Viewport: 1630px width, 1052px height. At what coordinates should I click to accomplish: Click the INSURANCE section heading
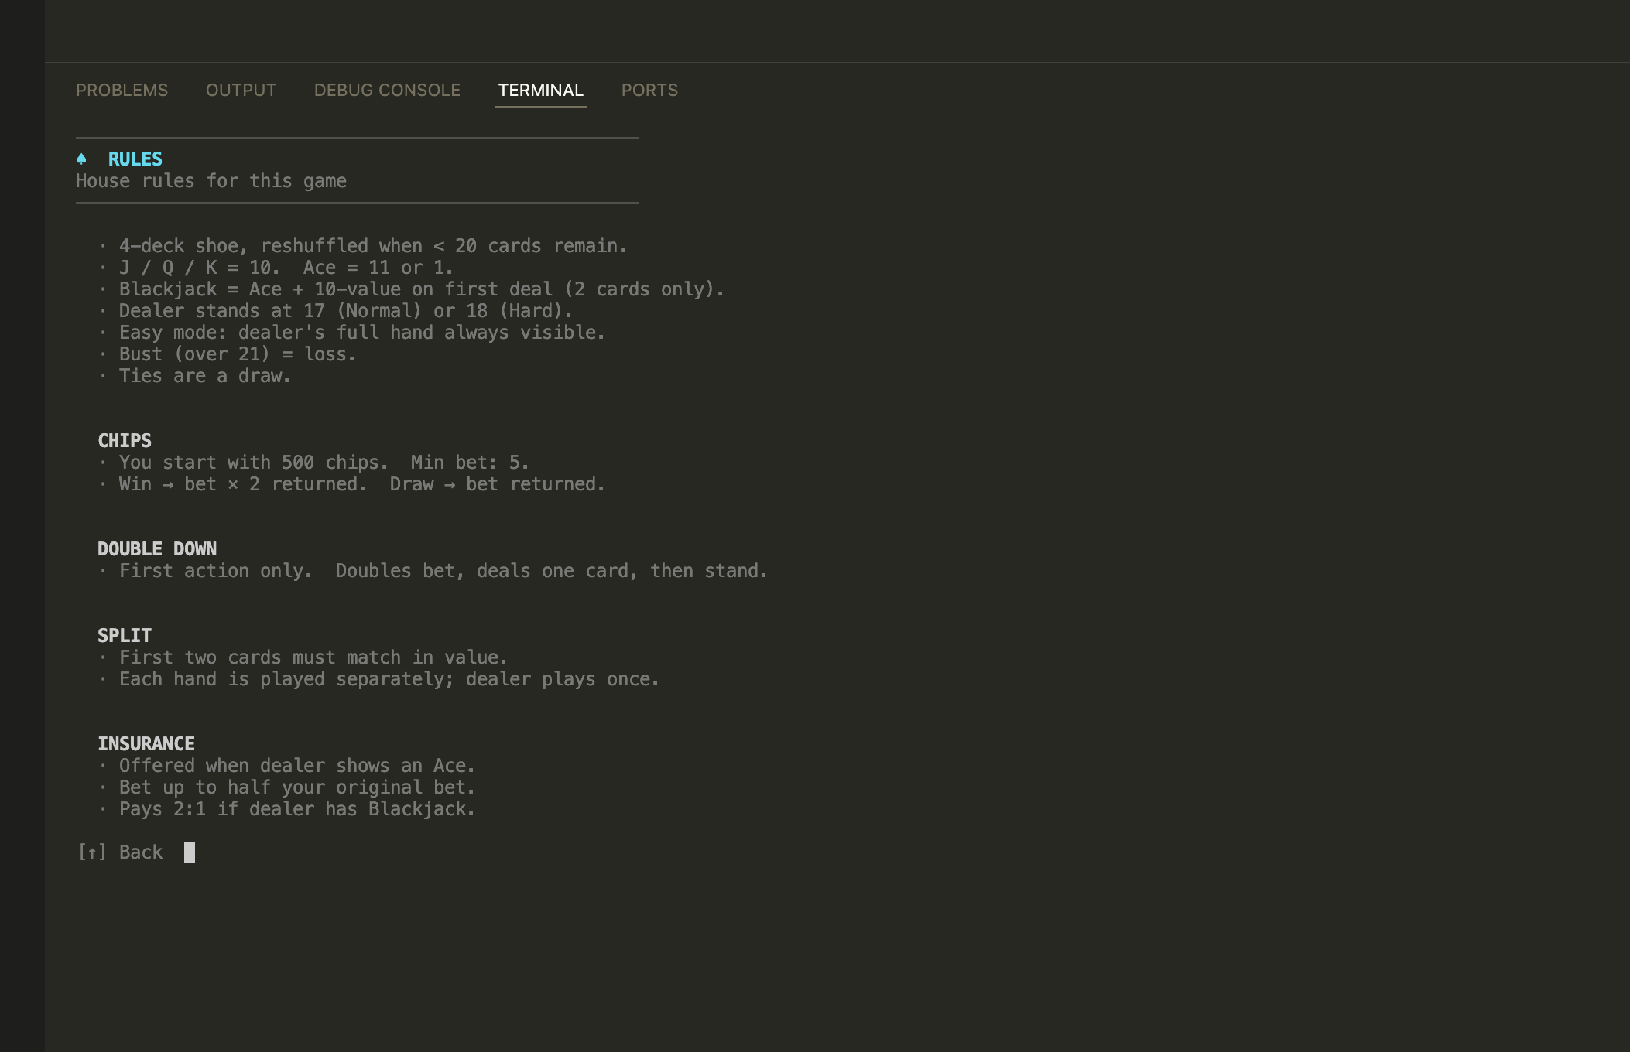click(x=146, y=744)
